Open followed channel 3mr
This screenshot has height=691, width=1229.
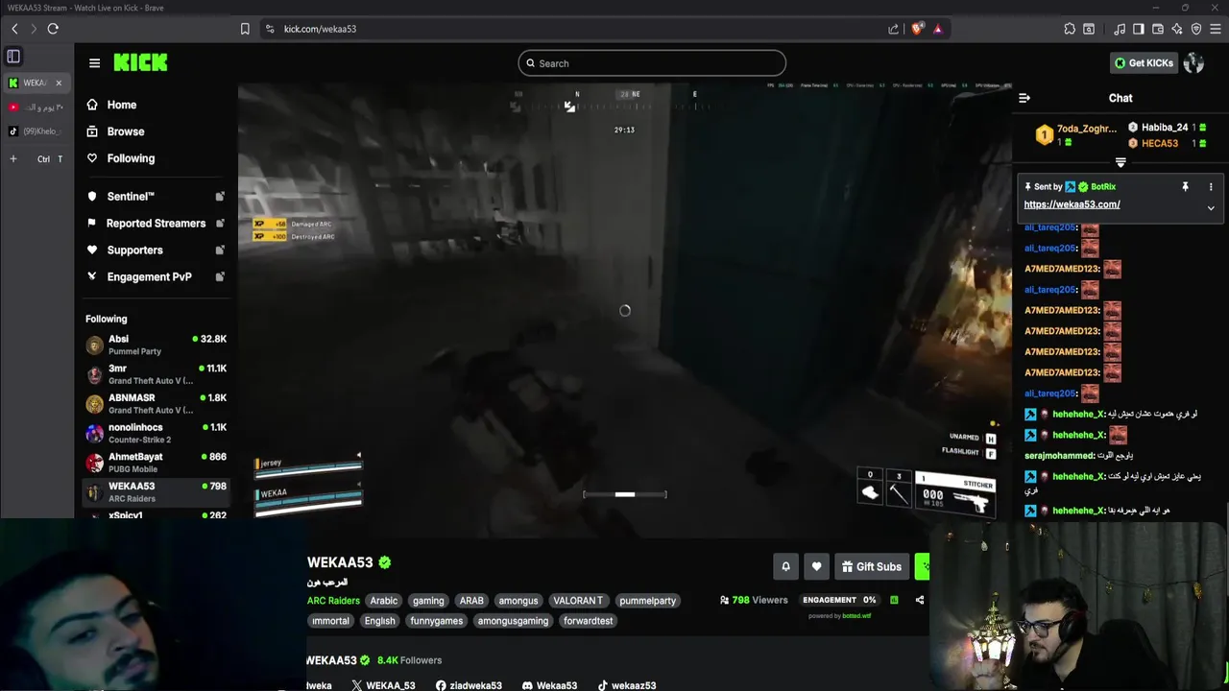[x=156, y=374]
